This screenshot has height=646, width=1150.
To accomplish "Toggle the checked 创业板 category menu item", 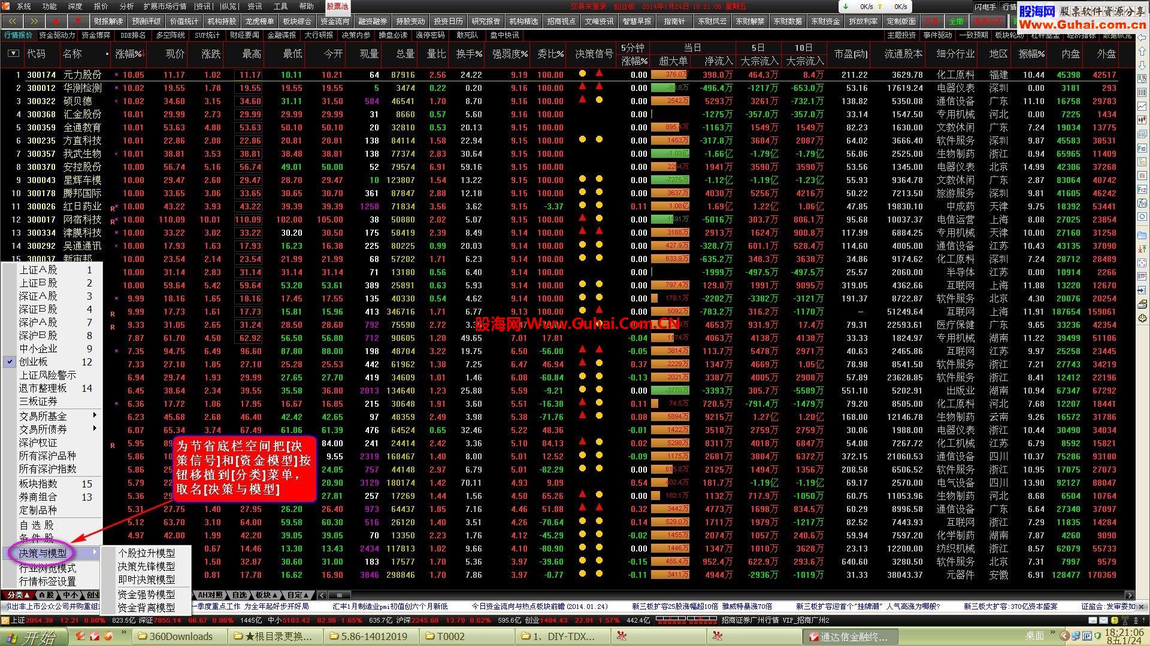I will [x=51, y=362].
